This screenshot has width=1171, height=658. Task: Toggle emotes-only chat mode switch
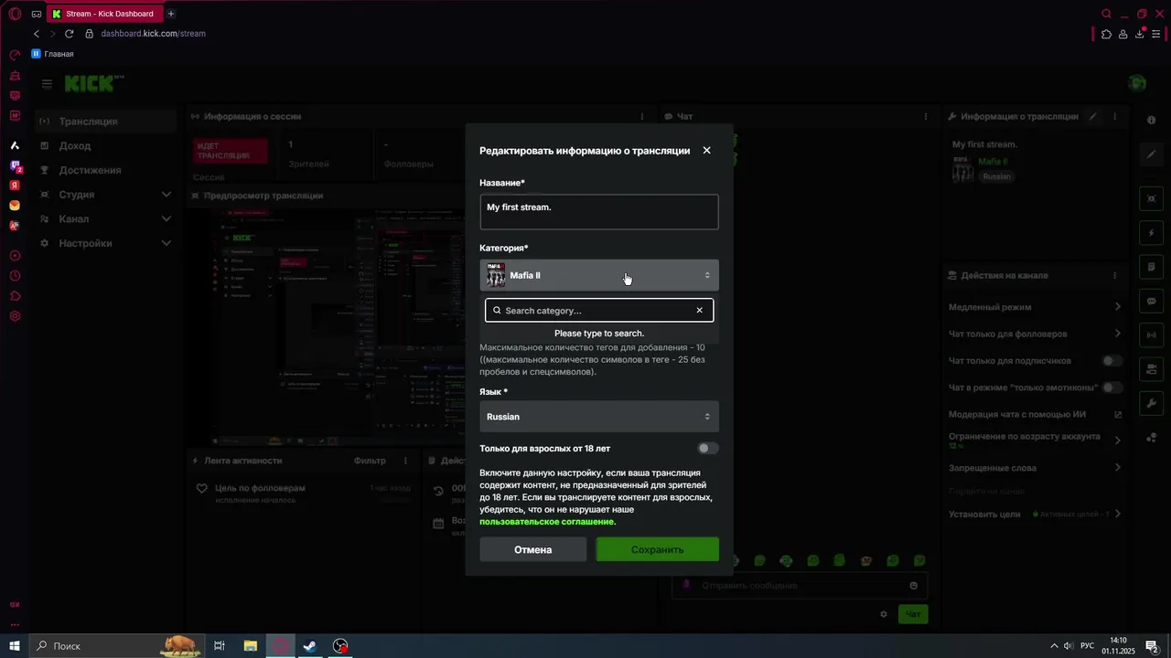click(x=1112, y=387)
